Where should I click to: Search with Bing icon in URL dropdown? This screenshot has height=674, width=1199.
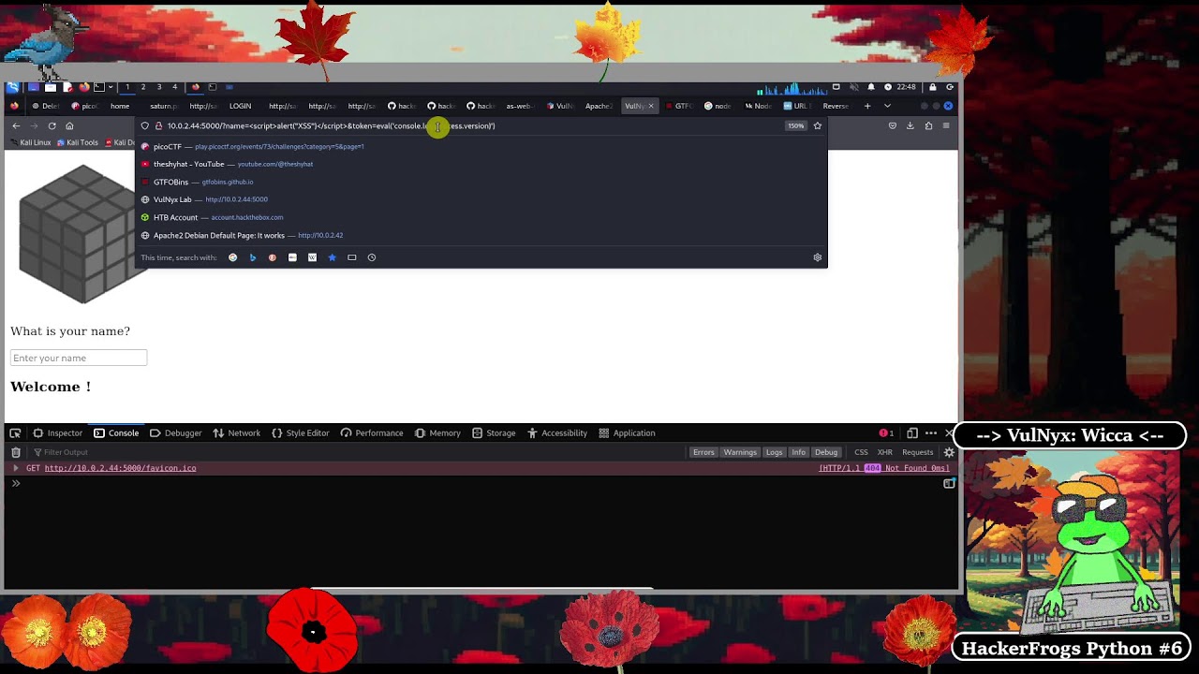tap(253, 257)
